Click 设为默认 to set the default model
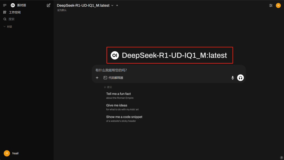The height and width of the screenshot is (160, 284). click(x=62, y=10)
